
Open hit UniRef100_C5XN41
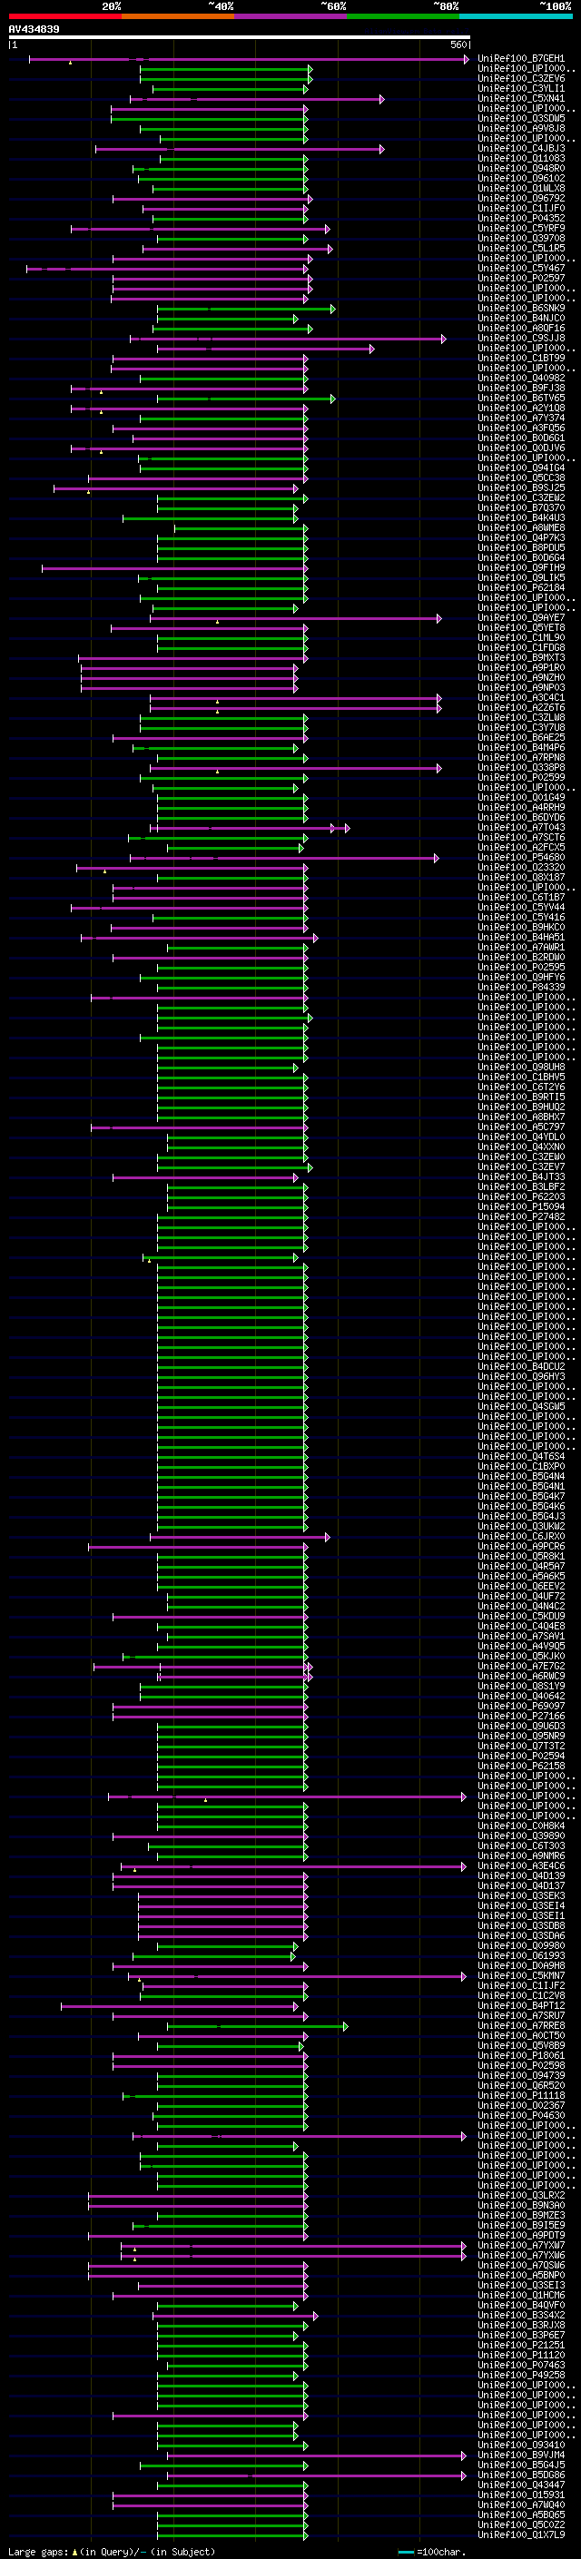[520, 98]
